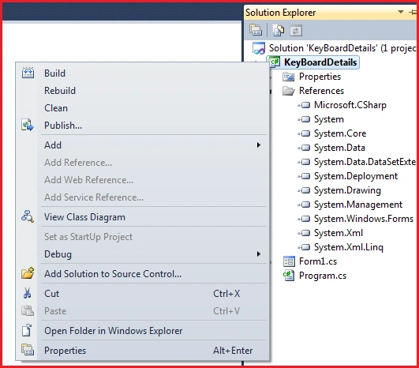Select Form1.cs in Solution Explorer
Viewport: 419px width, 368px height.
click(x=318, y=261)
